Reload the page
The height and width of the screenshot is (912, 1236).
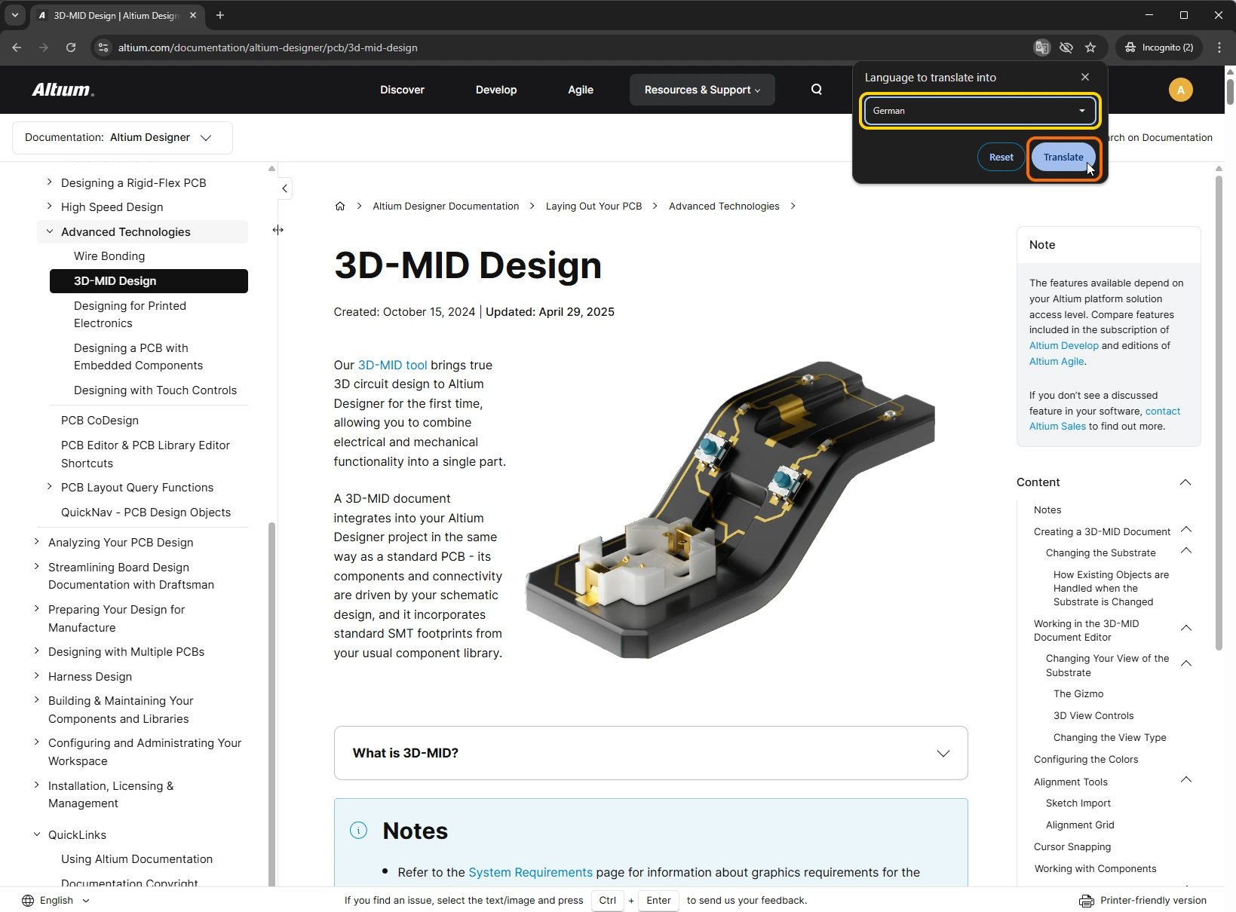[x=71, y=47]
